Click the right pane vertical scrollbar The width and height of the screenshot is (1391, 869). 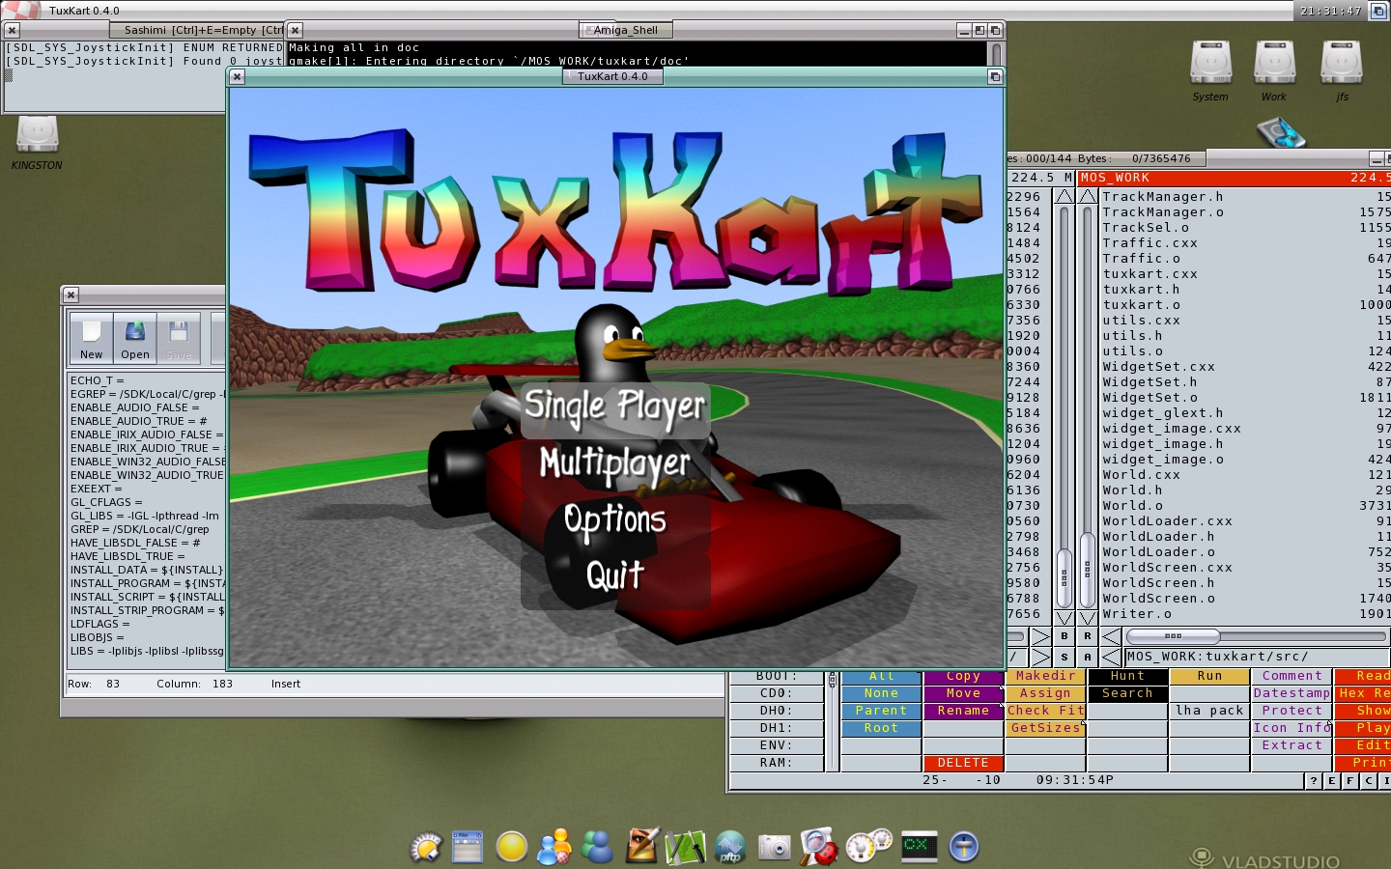pyautogui.click(x=1088, y=406)
